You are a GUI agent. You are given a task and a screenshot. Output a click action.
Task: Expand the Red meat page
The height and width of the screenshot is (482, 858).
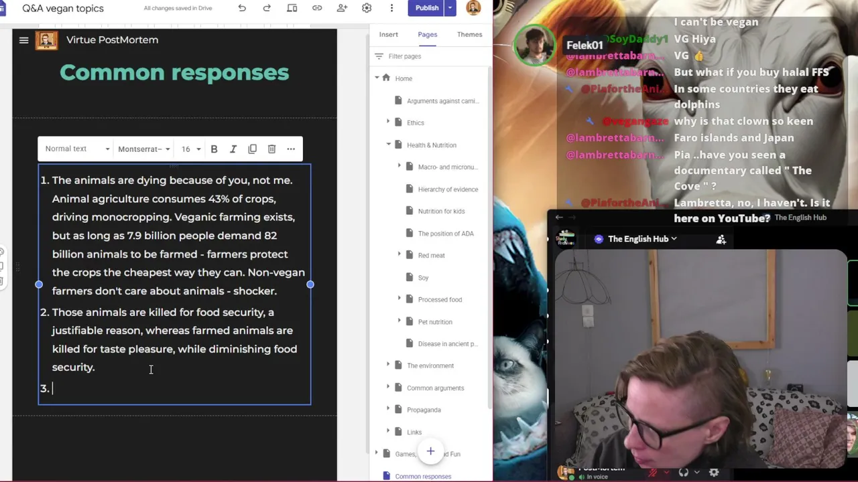tap(400, 255)
